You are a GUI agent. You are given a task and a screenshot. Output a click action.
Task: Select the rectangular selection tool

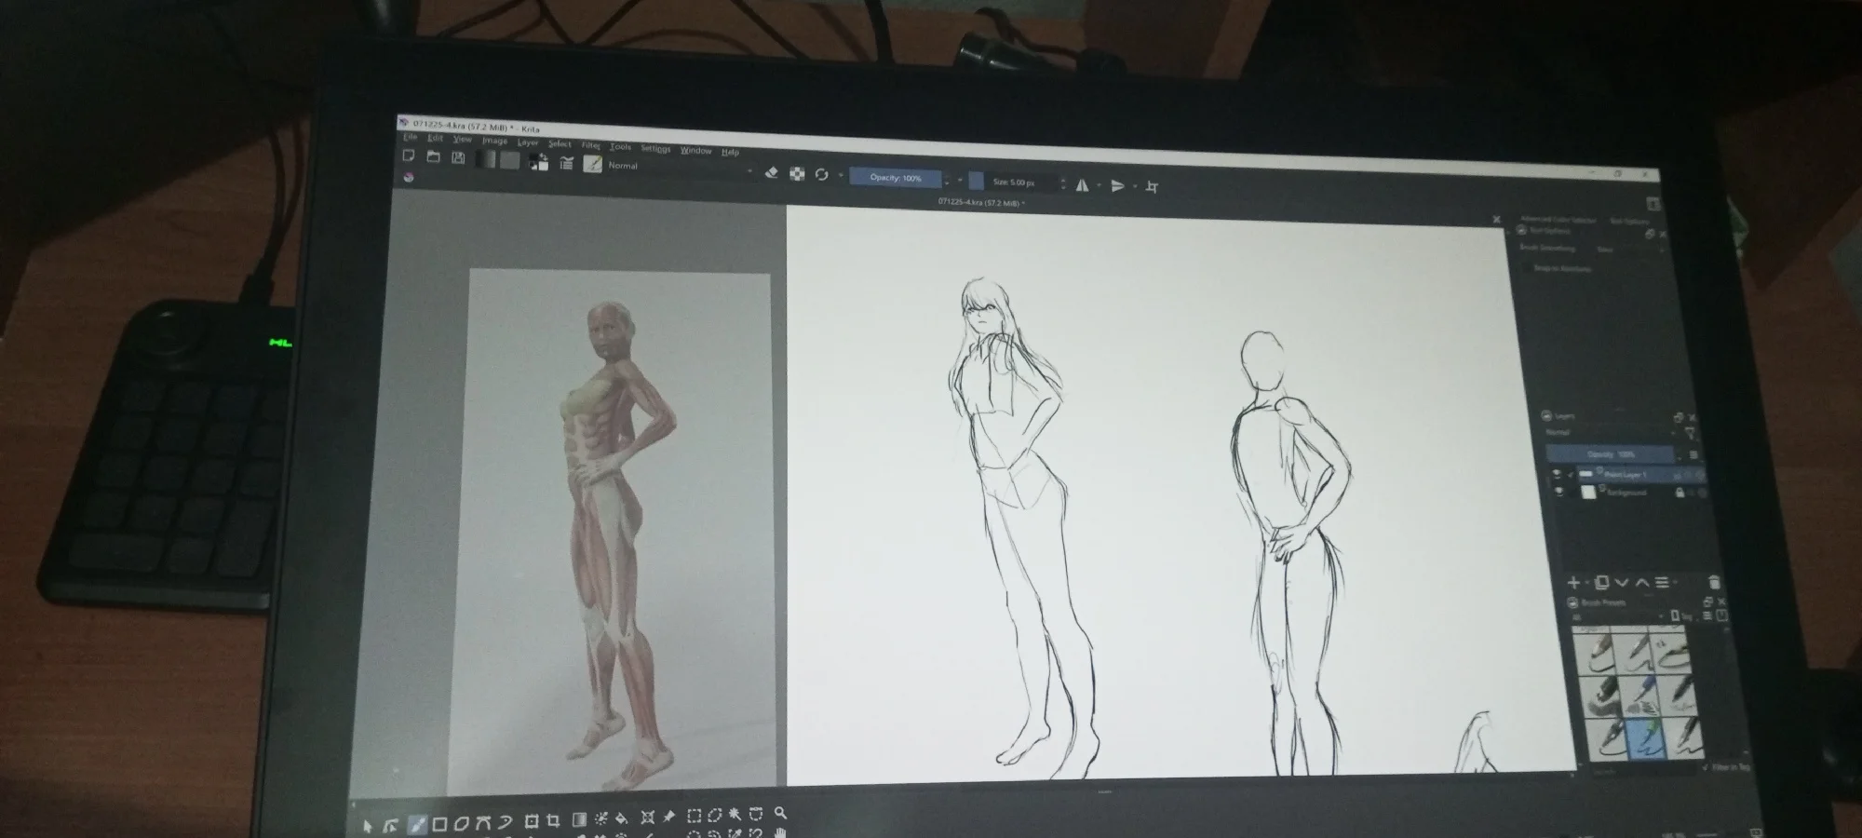point(694,817)
